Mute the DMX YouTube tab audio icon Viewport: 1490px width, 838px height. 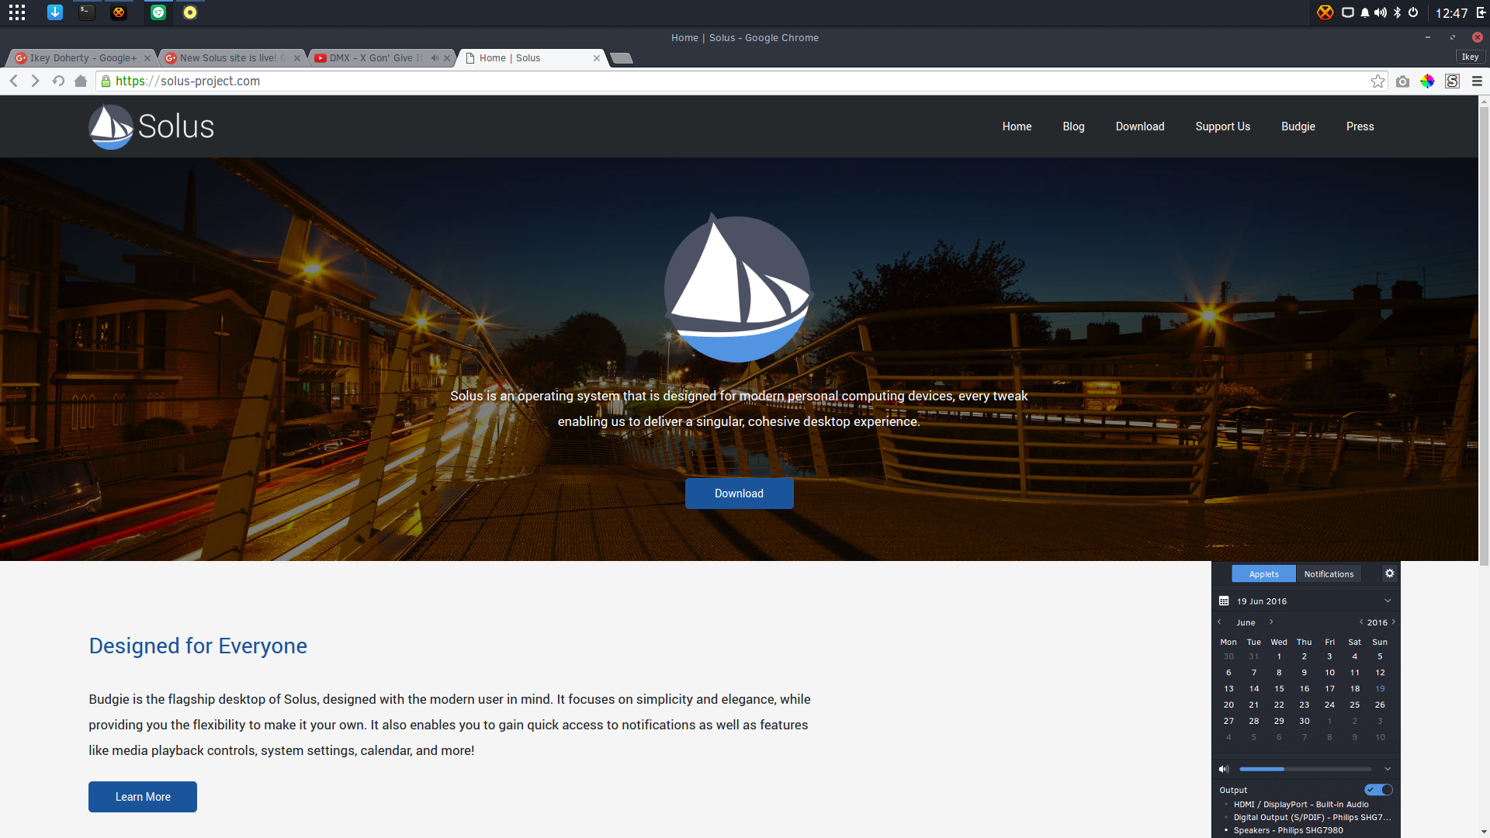tap(435, 58)
